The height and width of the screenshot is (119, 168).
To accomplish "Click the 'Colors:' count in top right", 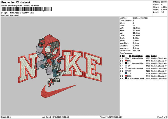I will (162, 4).
